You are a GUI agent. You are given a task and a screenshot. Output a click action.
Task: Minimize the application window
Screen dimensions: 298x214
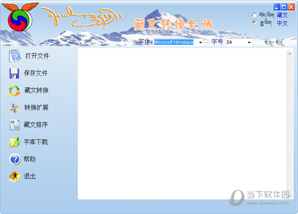pyautogui.click(x=276, y=7)
